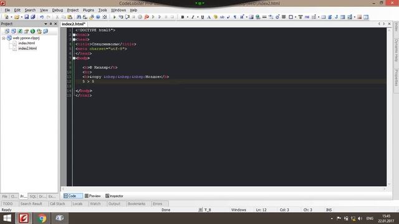Insert a hyperlink with the globe icon
The width and height of the screenshot is (399, 224).
pyautogui.click(x=257, y=17)
